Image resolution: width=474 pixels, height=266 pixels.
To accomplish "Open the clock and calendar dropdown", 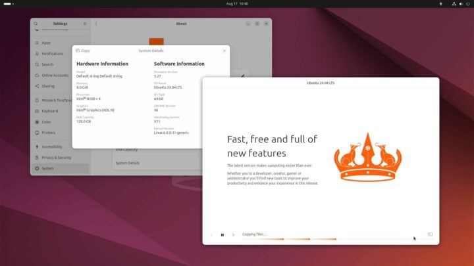I will tap(236, 4).
